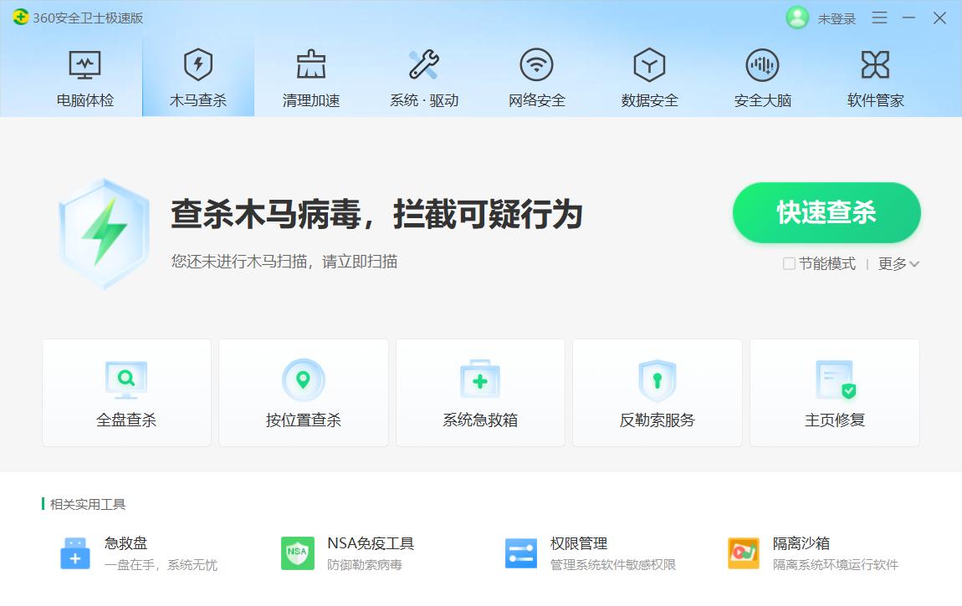Open the 安全大脑 feature
Image resolution: width=962 pixels, height=606 pixels.
coord(762,77)
